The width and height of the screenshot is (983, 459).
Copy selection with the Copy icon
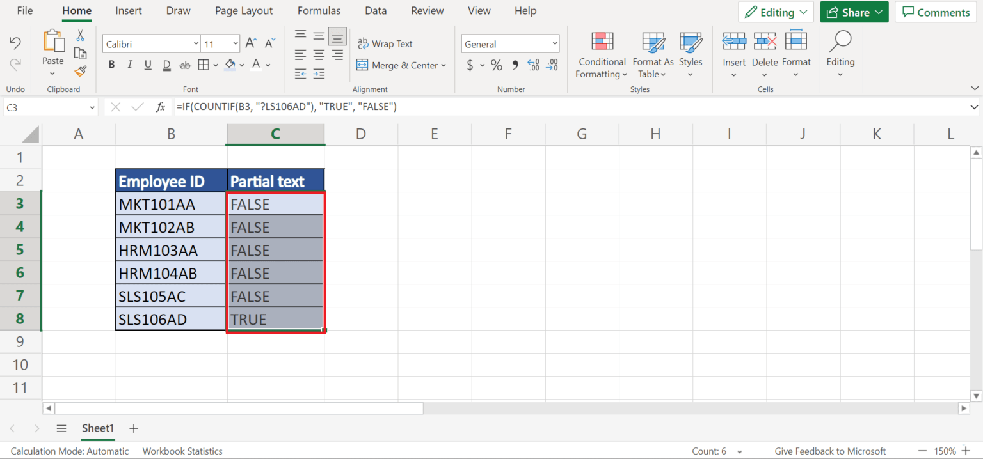click(x=81, y=53)
